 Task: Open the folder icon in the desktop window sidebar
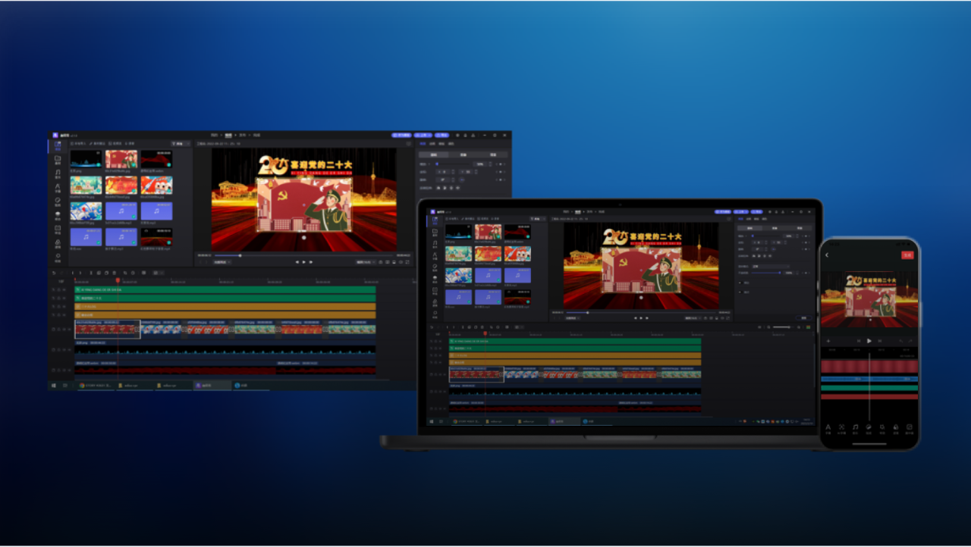(58, 158)
